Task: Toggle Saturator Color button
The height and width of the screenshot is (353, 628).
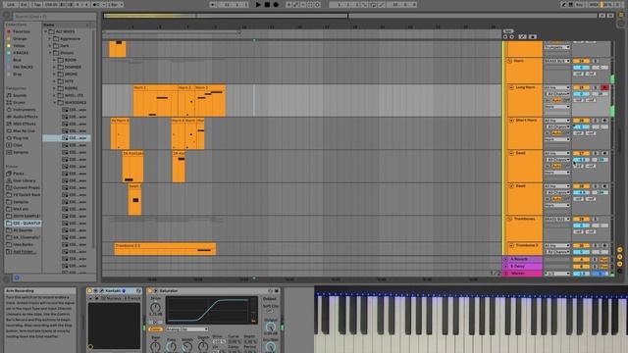Action: (155, 329)
